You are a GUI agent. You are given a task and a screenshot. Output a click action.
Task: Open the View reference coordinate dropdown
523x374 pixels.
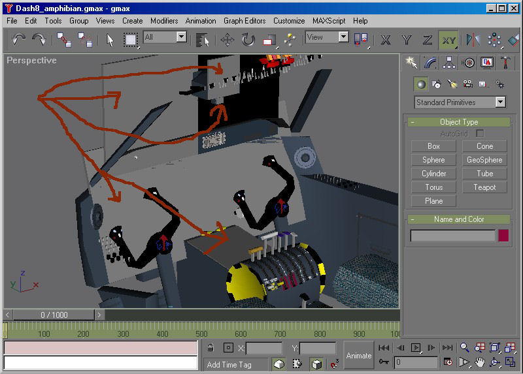326,37
